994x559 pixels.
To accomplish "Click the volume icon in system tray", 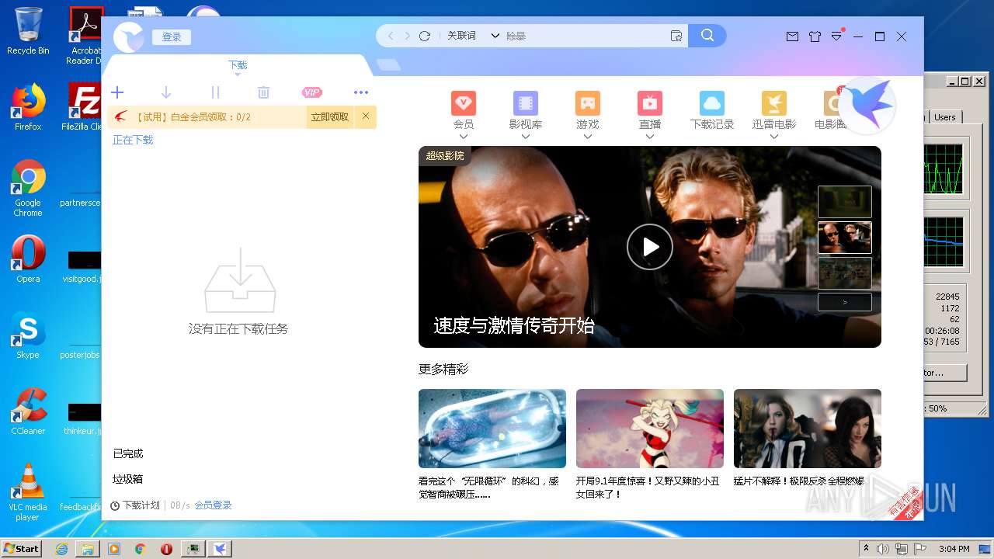I will tap(883, 549).
